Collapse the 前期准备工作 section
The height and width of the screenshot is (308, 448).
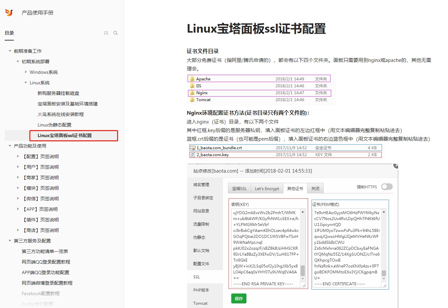click(x=10, y=51)
